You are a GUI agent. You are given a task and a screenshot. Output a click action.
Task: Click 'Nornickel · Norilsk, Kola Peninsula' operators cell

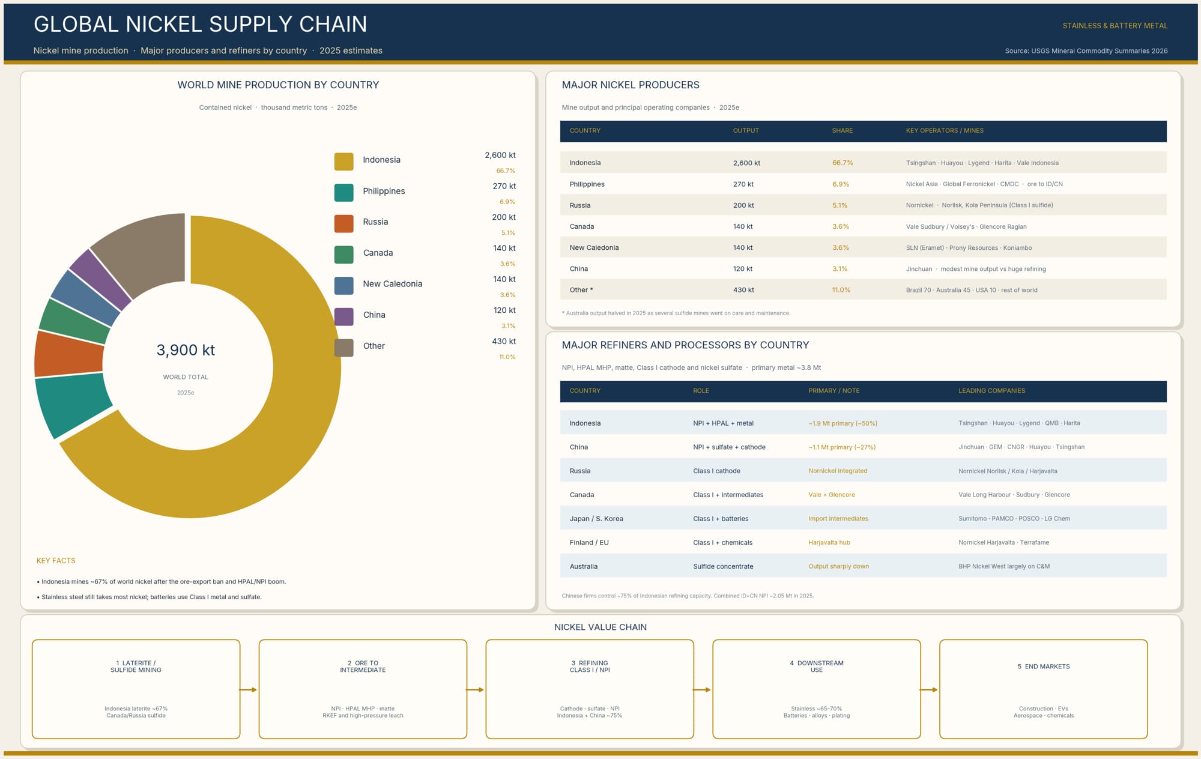(x=979, y=205)
